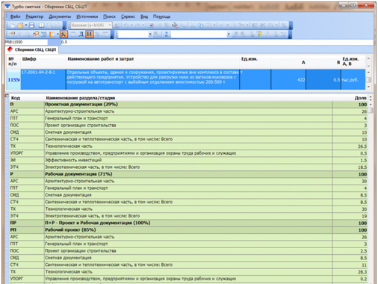Click the Шифр column header
The height and width of the screenshot is (284, 378).
tap(29, 59)
